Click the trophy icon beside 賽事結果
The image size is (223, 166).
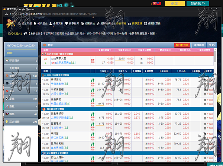(67, 23)
